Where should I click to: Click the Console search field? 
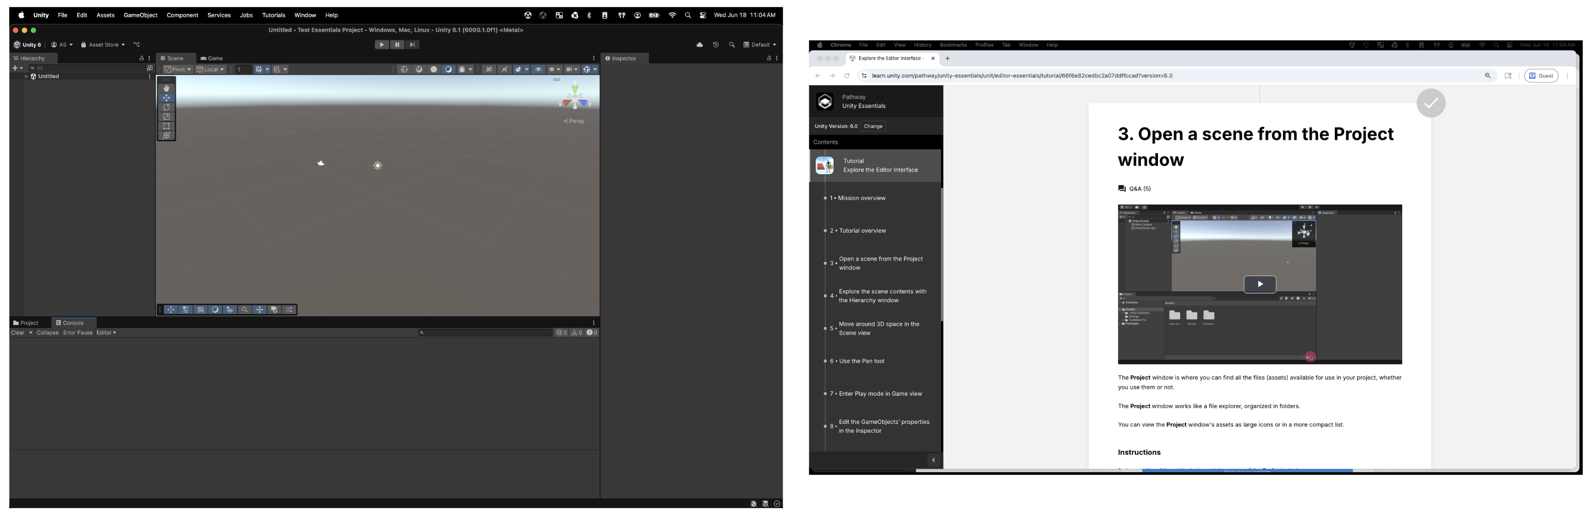(x=485, y=332)
